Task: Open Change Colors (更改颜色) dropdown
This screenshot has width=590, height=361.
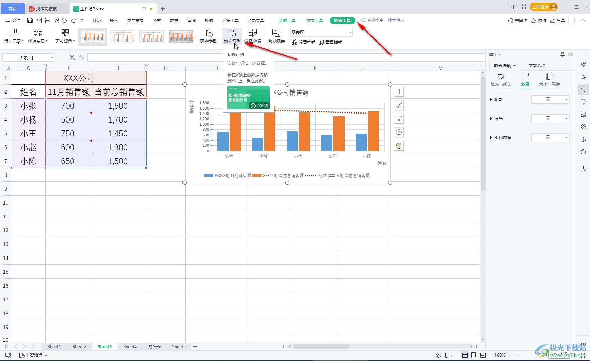Action: [65, 36]
